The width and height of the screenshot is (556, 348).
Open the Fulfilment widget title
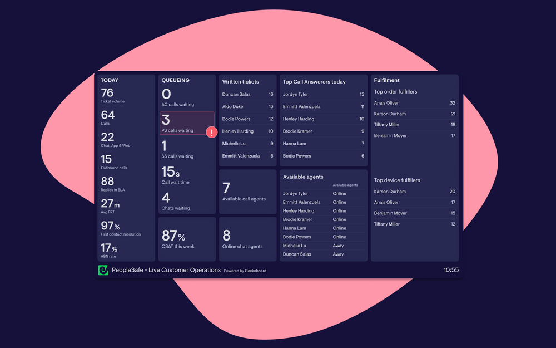pos(386,80)
